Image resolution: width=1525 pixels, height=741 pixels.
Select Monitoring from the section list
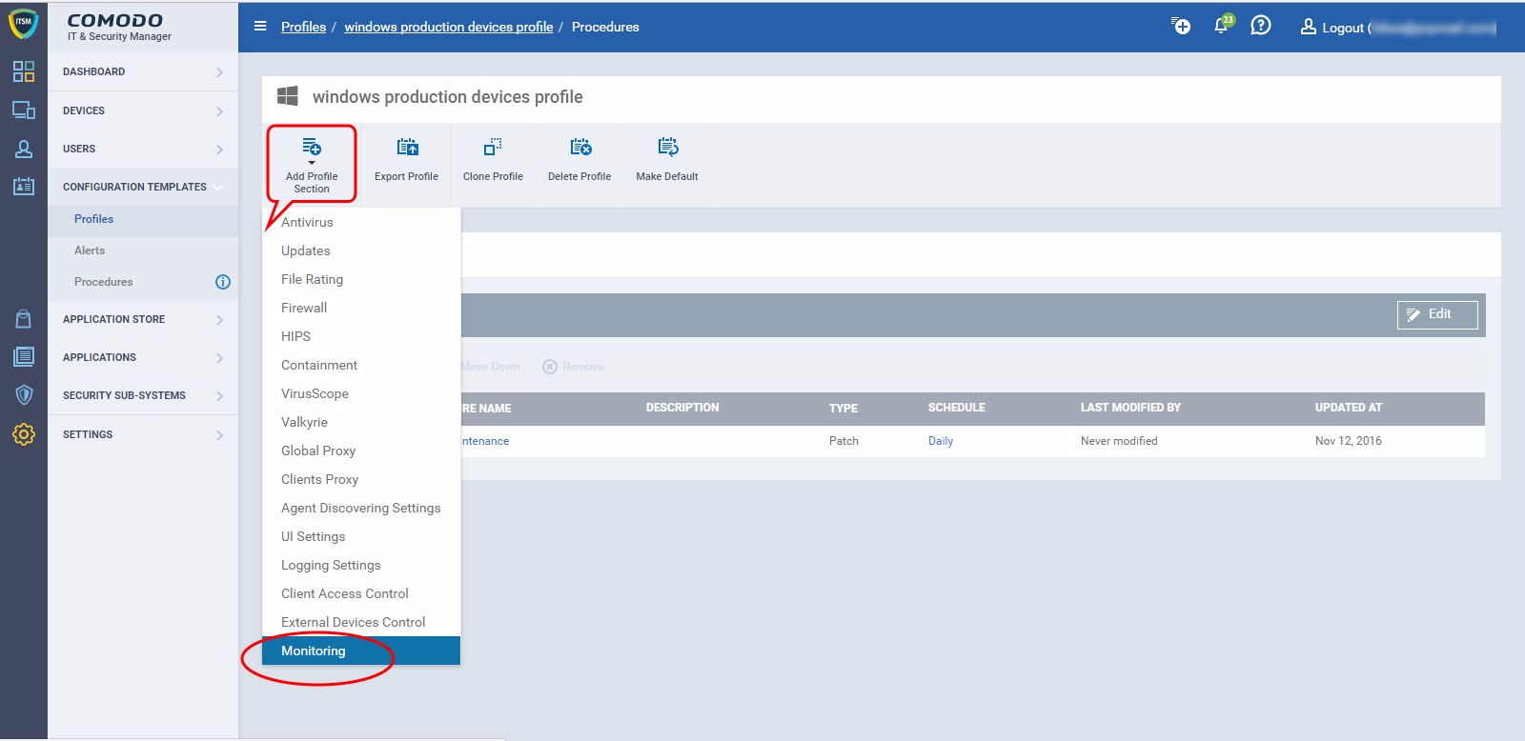click(361, 651)
